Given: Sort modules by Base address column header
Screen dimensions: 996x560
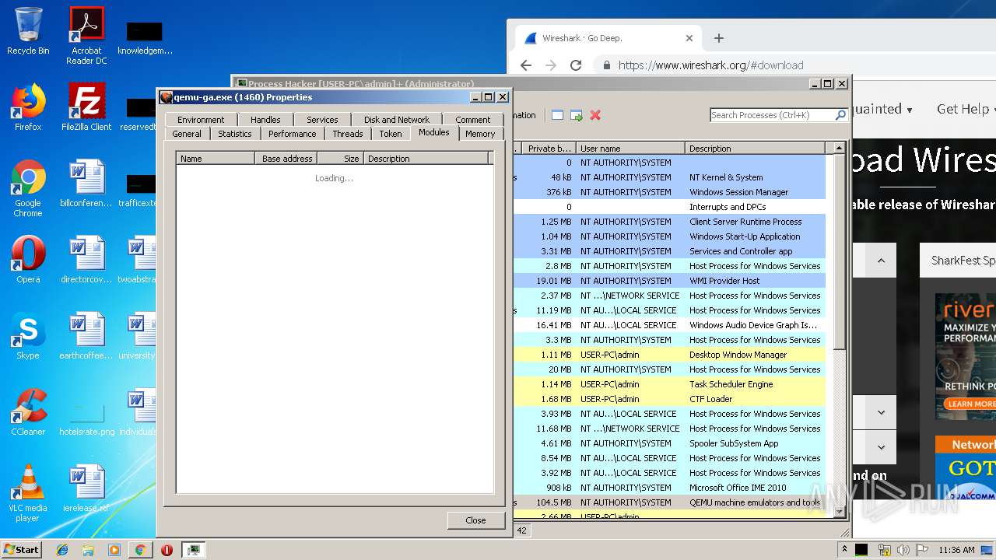Looking at the screenshot, I should point(286,159).
